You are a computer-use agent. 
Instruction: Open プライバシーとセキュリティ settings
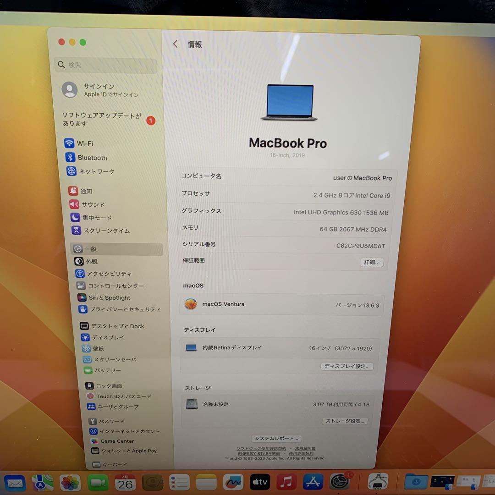(120, 309)
